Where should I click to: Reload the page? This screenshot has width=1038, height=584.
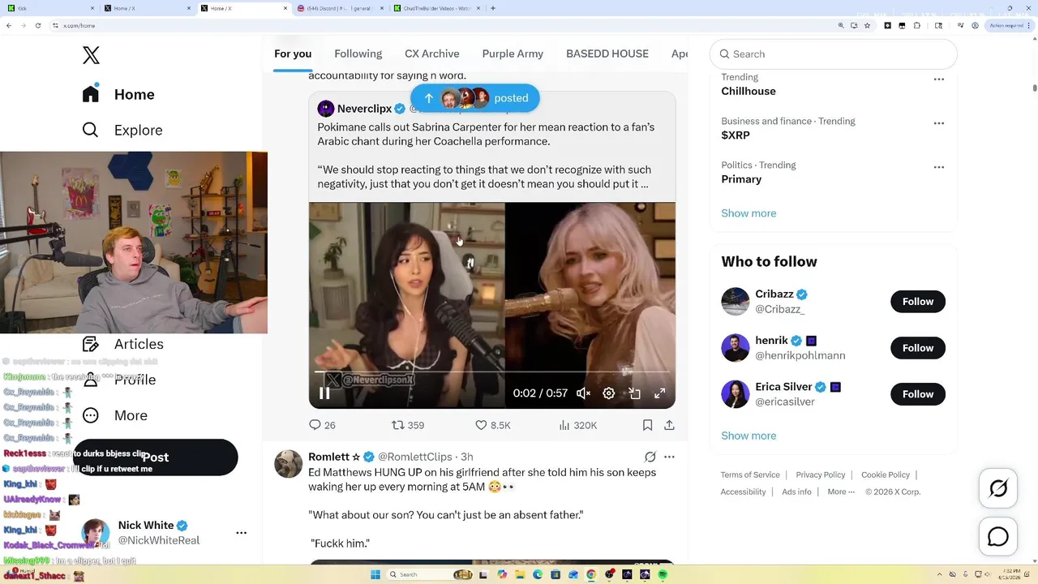37,25
